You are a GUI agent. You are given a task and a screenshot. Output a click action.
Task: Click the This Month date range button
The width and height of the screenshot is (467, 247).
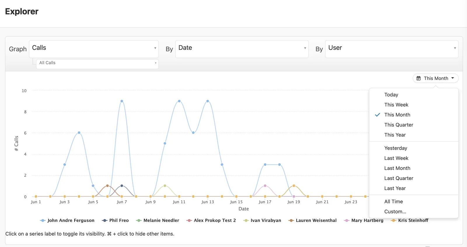click(435, 78)
